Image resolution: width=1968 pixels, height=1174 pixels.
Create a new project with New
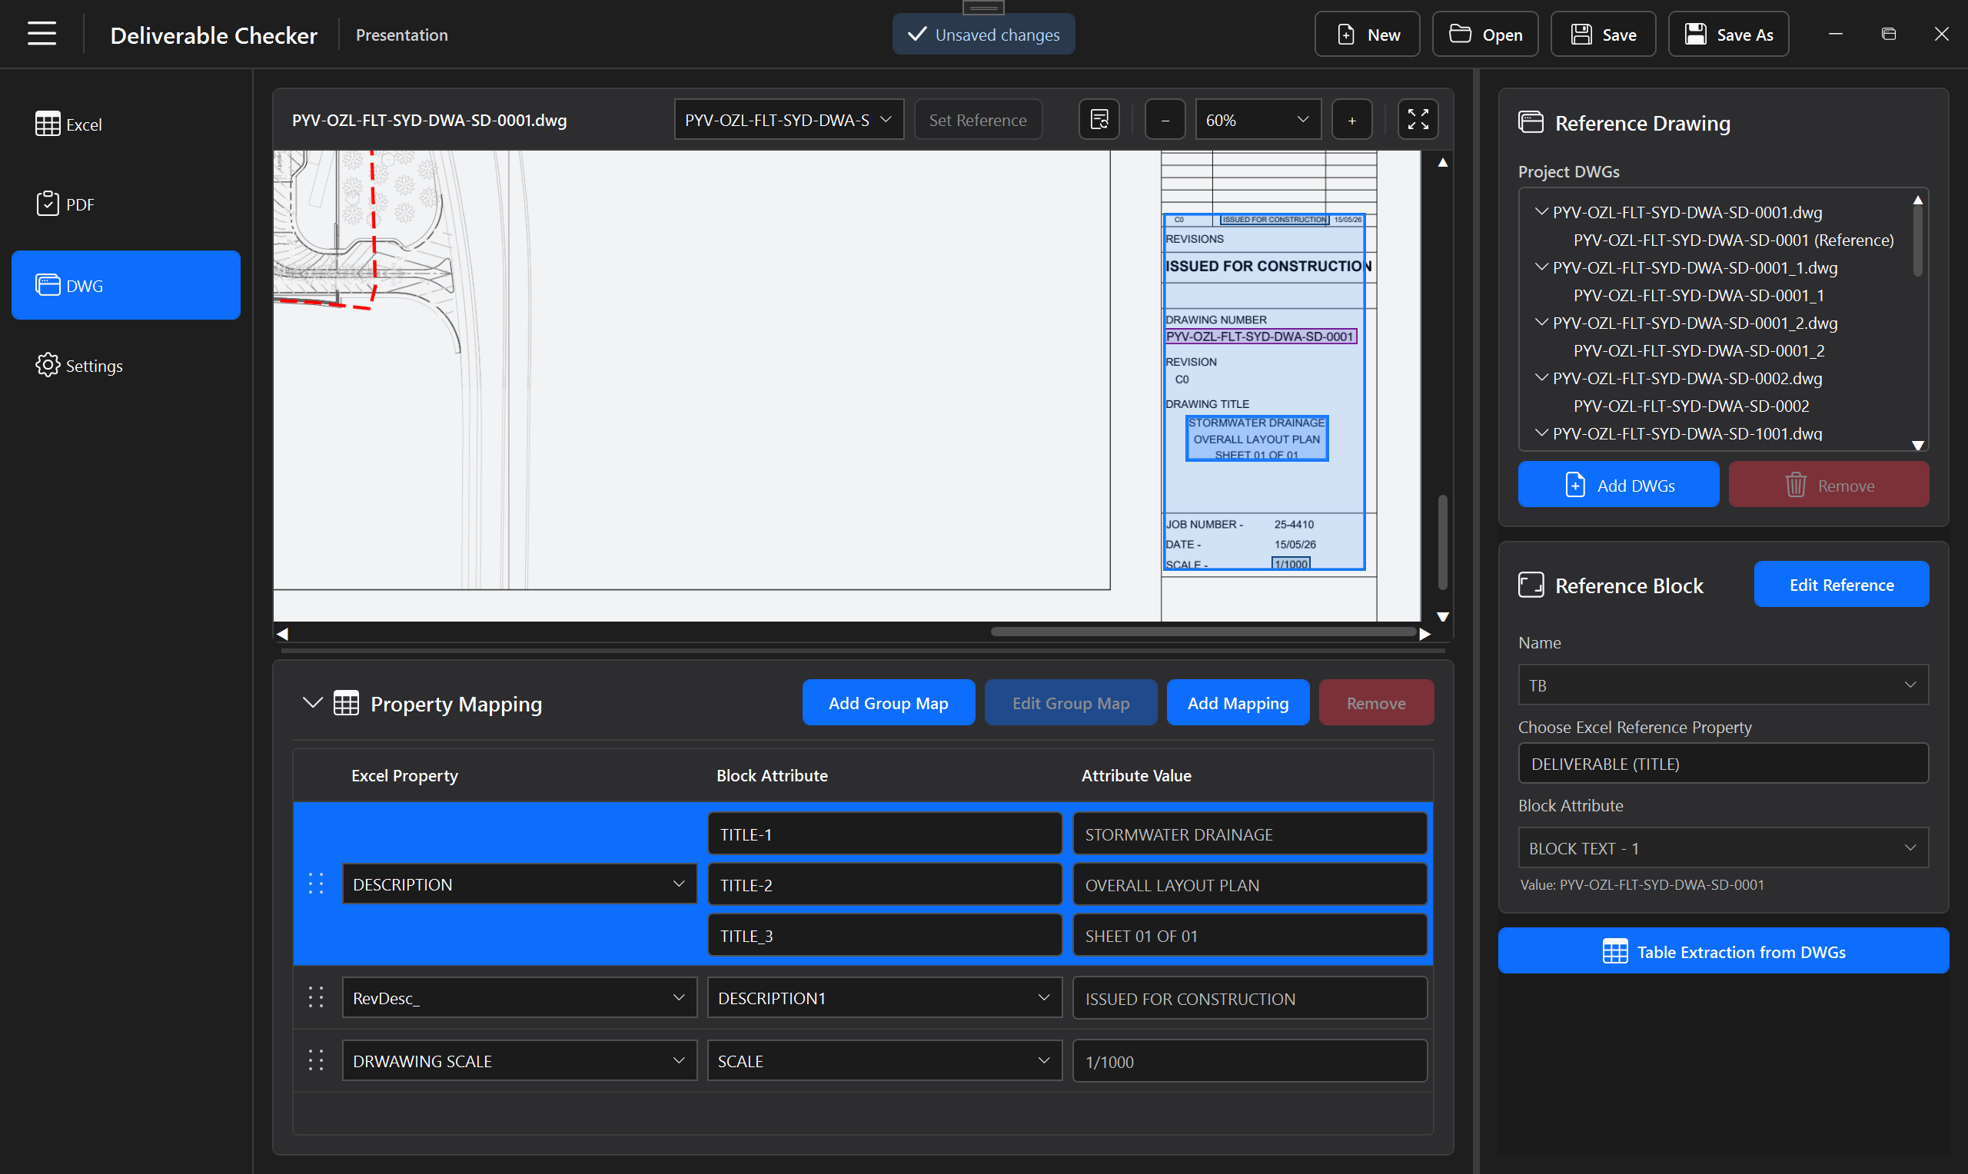[x=1367, y=34]
